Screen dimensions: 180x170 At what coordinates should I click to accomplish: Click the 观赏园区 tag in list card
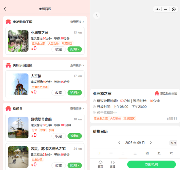point(67,43)
